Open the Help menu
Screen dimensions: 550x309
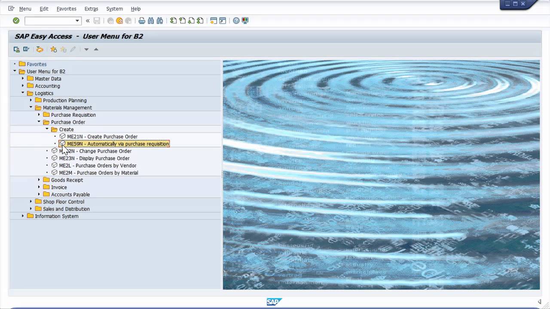[x=135, y=9]
